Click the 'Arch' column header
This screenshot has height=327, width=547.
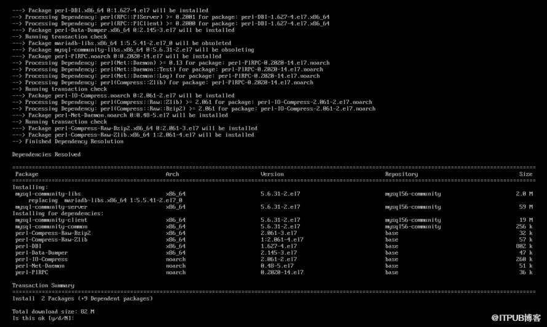coord(172,174)
